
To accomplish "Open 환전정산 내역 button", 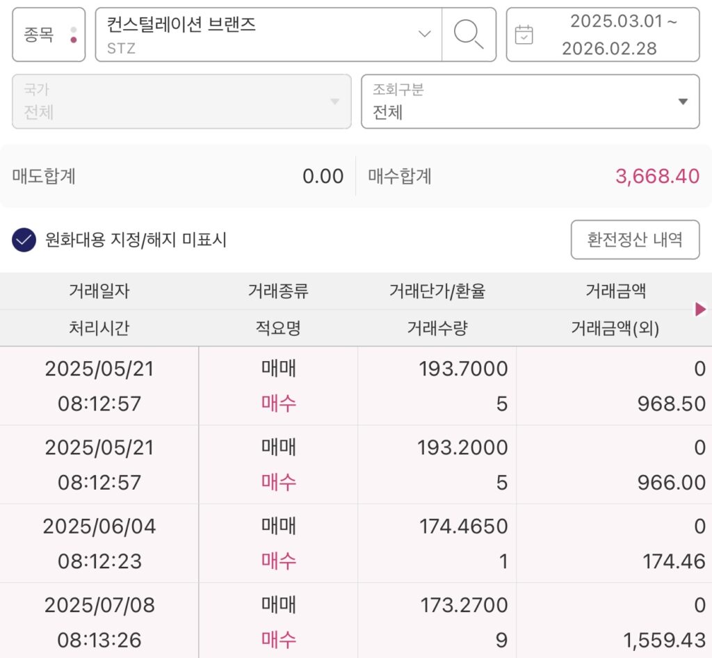I will (635, 240).
